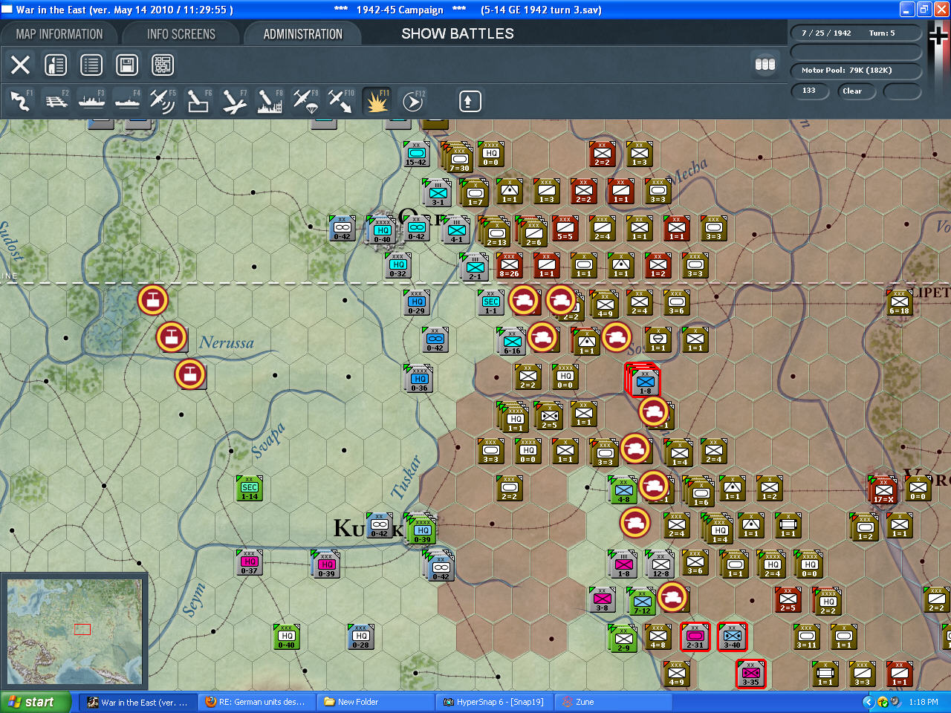The width and height of the screenshot is (951, 713).
Task: Open the INFO SCREENS tab
Action: (181, 34)
